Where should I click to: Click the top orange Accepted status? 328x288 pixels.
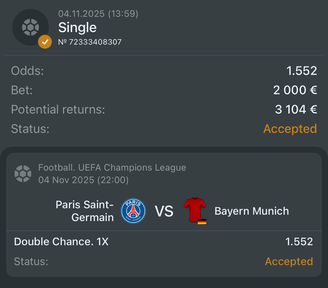click(290, 129)
